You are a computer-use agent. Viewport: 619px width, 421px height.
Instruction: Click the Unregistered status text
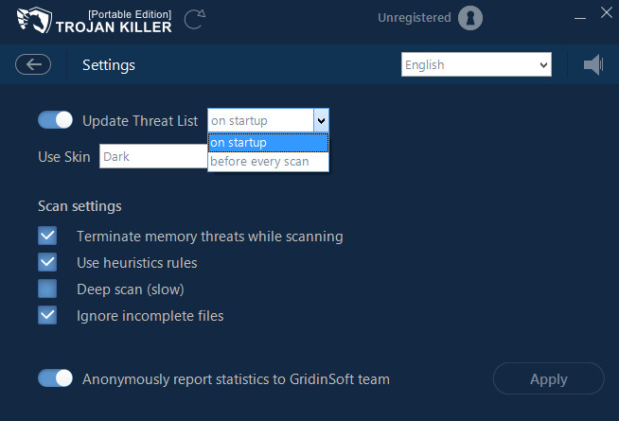tap(414, 18)
